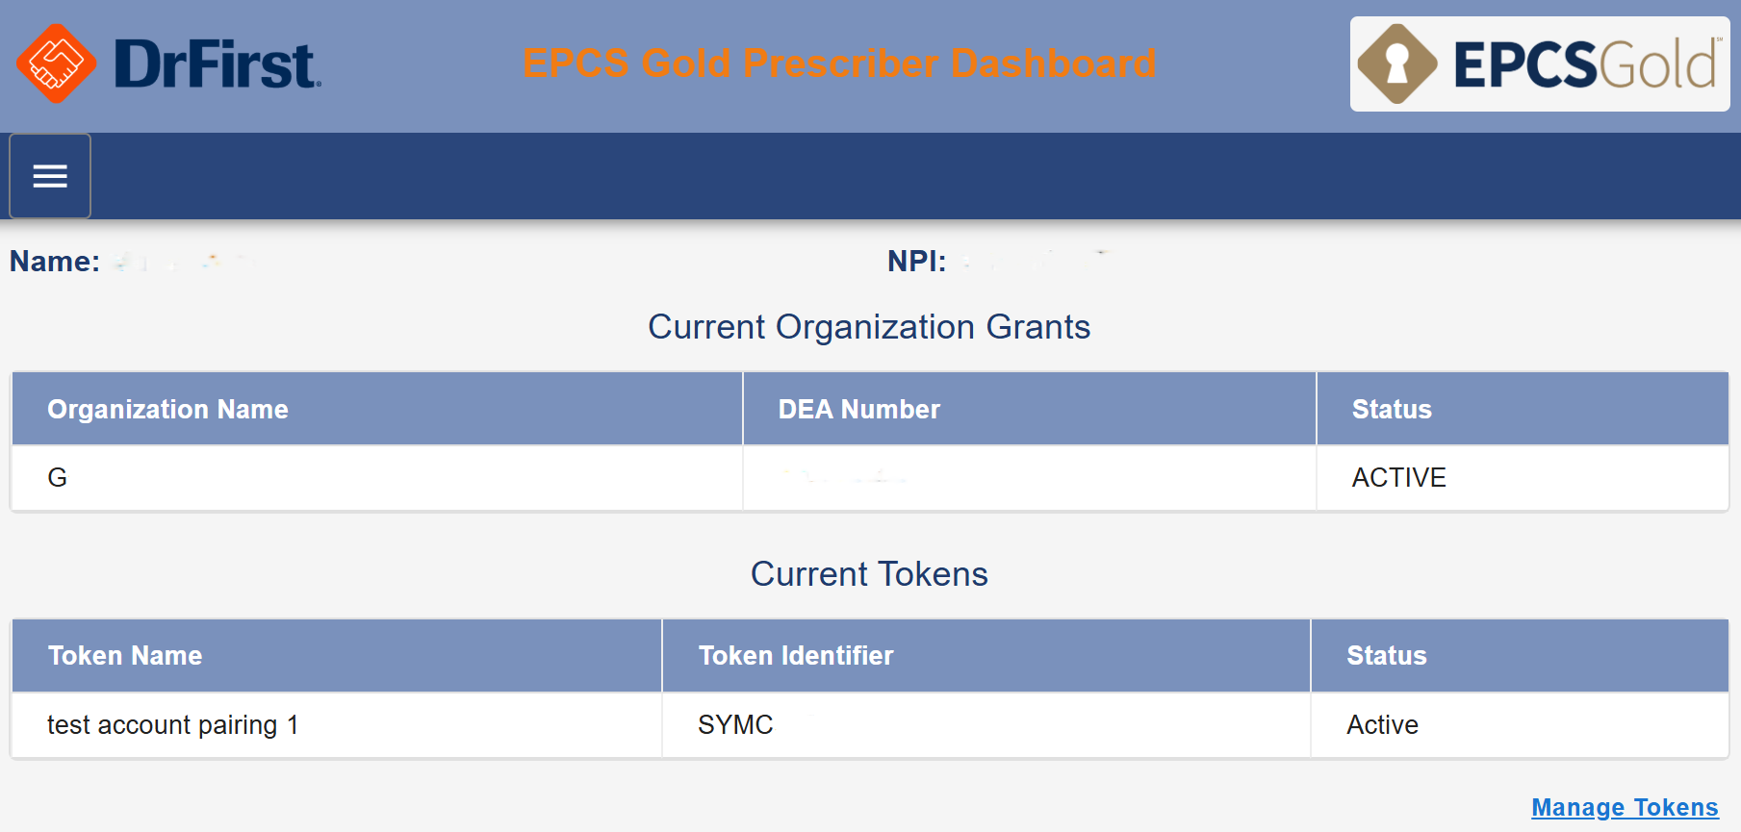
Task: Click the Current Tokens heading
Action: (x=869, y=574)
